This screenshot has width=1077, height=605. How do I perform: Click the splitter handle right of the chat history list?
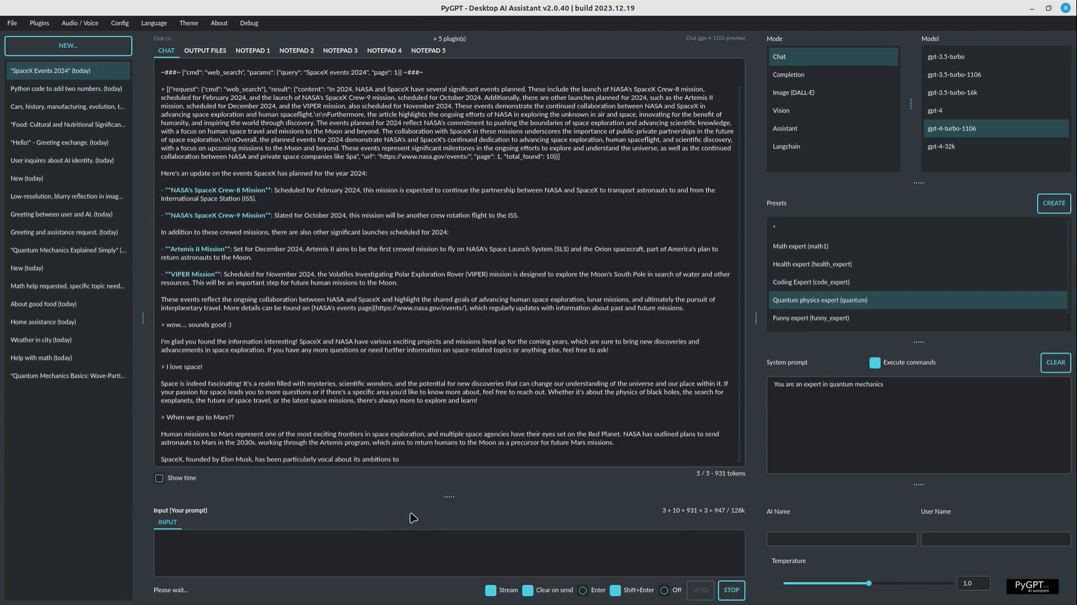click(143, 318)
